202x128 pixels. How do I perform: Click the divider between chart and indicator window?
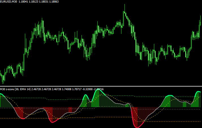pyautogui.click(x=101, y=86)
